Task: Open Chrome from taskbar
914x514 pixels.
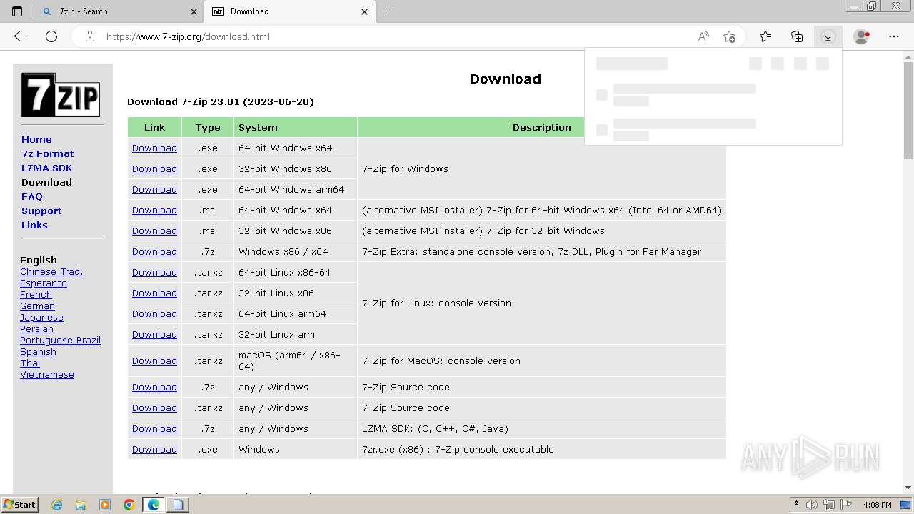Action: 129,505
